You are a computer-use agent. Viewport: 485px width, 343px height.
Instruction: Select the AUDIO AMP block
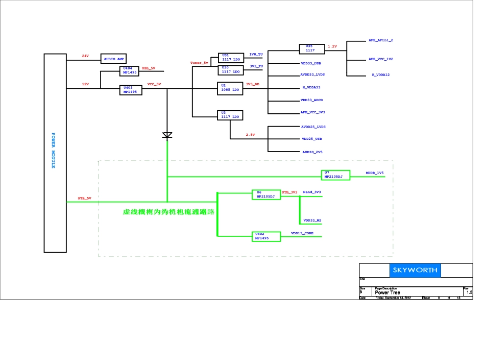pos(113,59)
